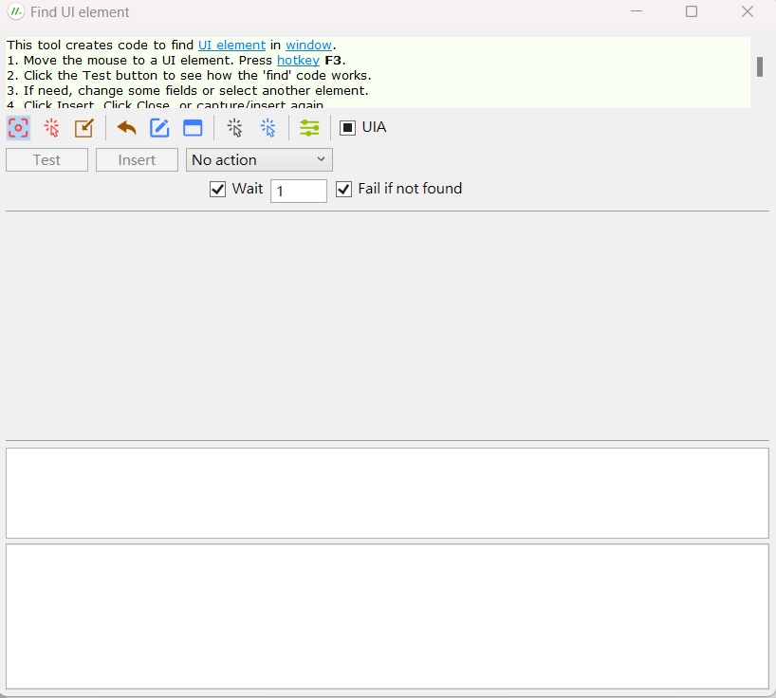Click the Test button

pos(47,159)
